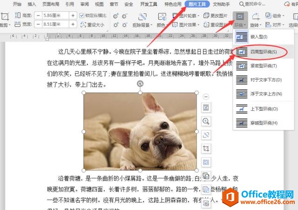Click the 环绕 wrap text ribbon icon
Viewport: 298px width, 210px height.
[240, 17]
